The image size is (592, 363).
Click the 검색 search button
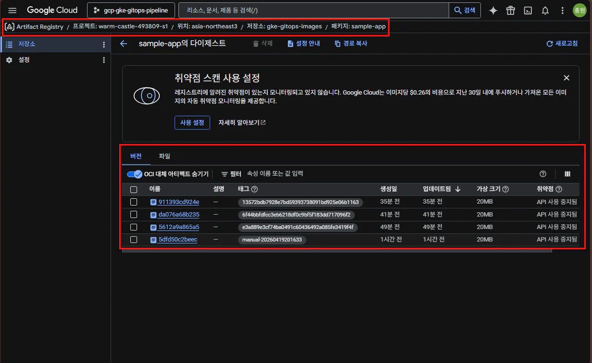coord(465,10)
